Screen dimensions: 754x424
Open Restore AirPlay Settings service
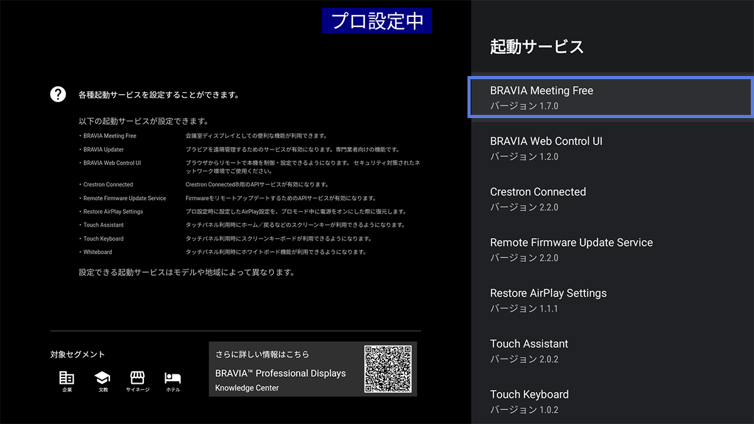pyautogui.click(x=609, y=300)
